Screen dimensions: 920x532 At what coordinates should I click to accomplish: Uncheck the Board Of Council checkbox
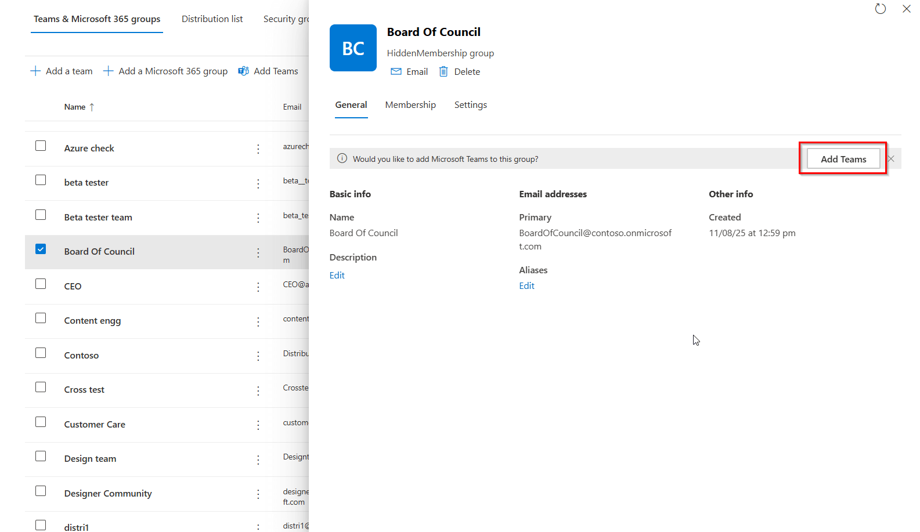[x=41, y=249]
